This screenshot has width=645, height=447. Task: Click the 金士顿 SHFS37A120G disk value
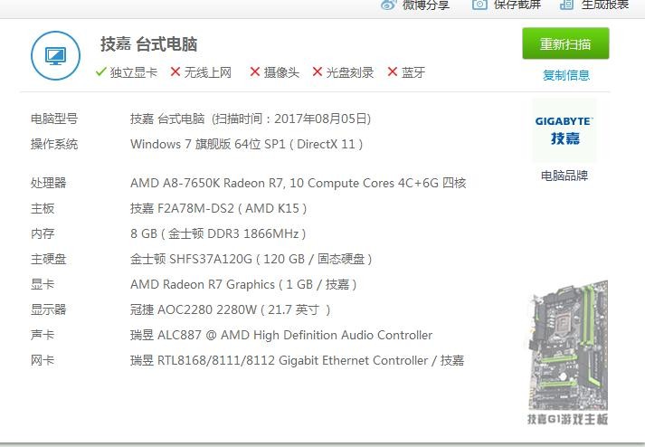[251, 259]
